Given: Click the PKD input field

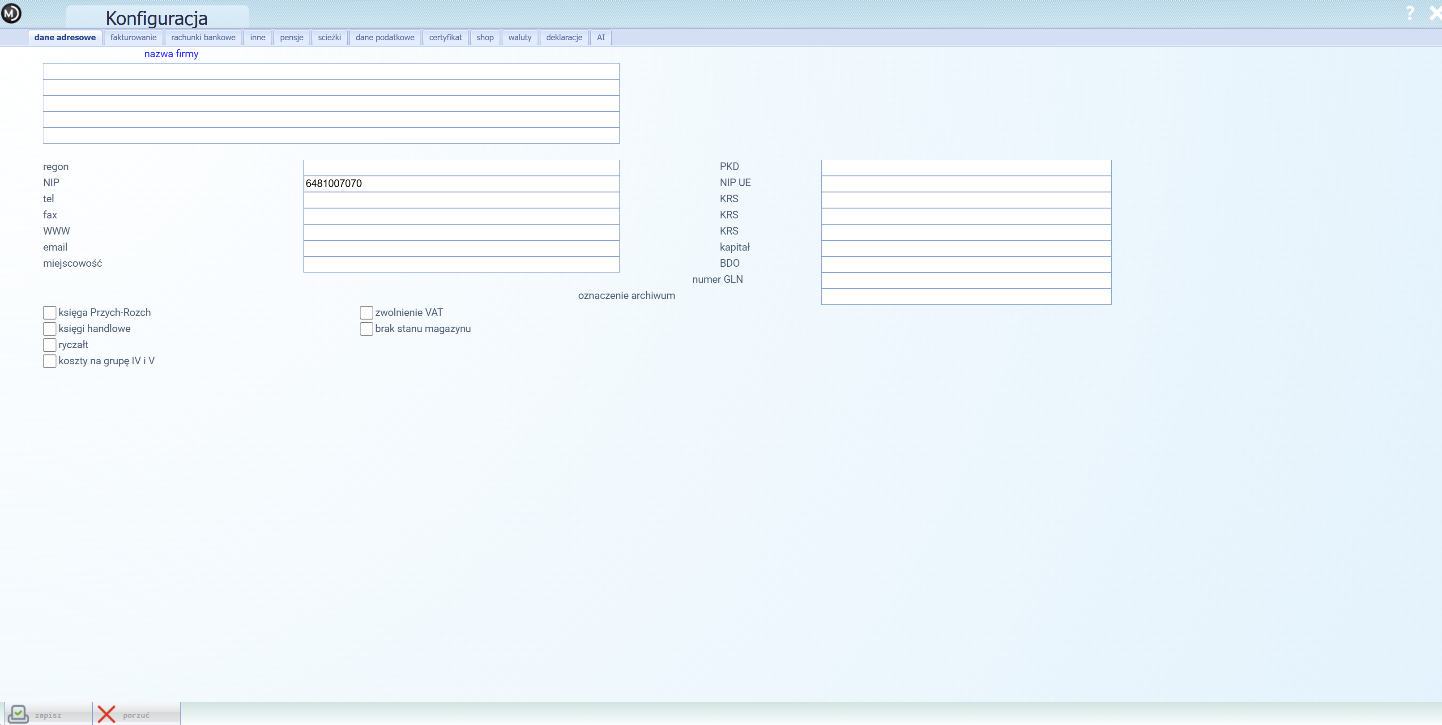Looking at the screenshot, I should tap(966, 167).
